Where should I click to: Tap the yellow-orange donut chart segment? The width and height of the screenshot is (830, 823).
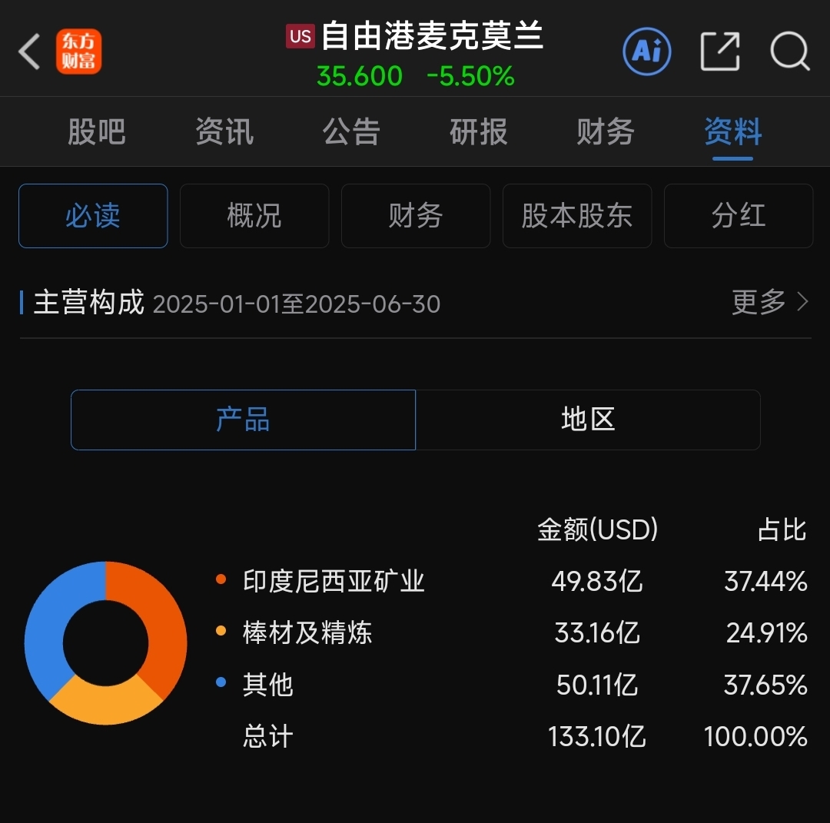click(106, 704)
